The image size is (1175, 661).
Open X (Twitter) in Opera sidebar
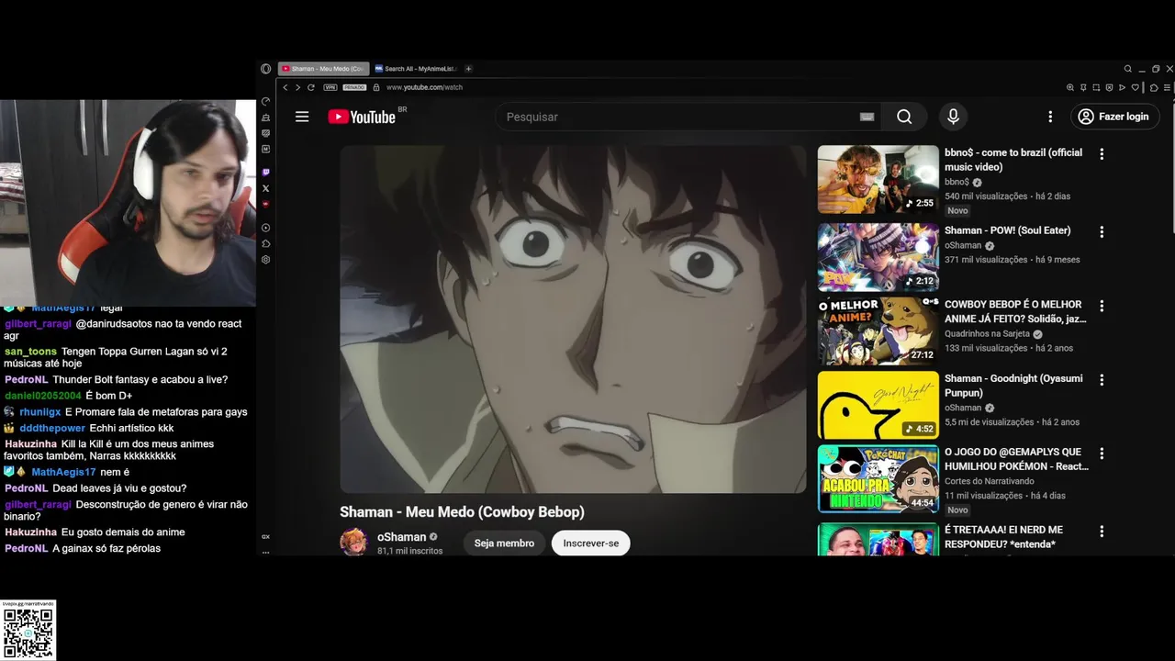(266, 188)
